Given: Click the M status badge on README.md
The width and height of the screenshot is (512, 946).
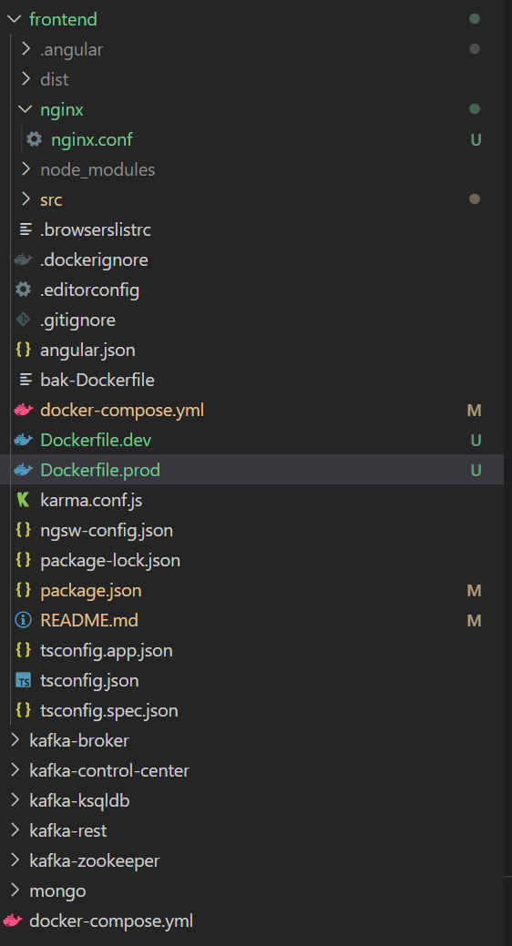Looking at the screenshot, I should 475,620.
